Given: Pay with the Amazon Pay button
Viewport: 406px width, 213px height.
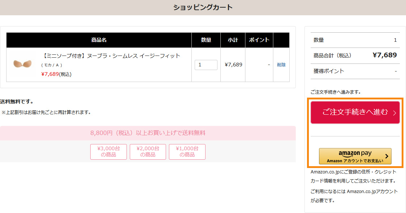Looking at the screenshot, I should (x=355, y=156).
